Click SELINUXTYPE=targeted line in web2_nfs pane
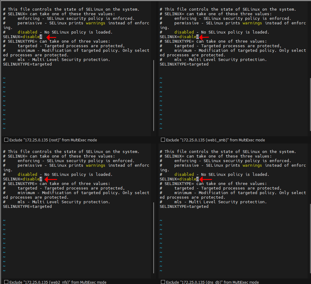Image resolution: width=311 pixels, height=284 pixels. 27,207
